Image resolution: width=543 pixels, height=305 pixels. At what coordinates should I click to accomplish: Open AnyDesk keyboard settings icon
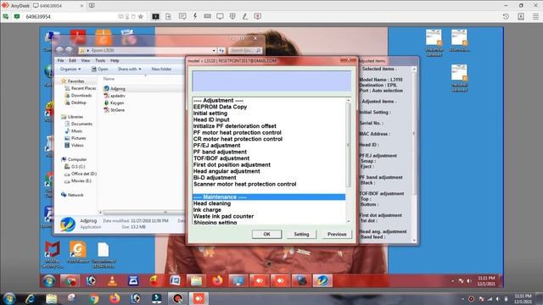(207, 16)
